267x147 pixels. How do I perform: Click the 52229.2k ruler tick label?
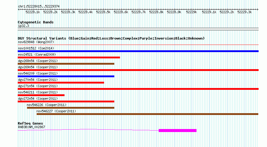(227, 12)
